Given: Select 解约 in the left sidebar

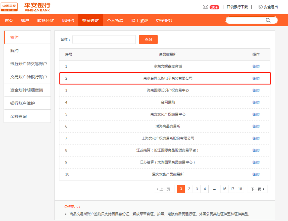Looking at the screenshot, I should pos(27,51).
